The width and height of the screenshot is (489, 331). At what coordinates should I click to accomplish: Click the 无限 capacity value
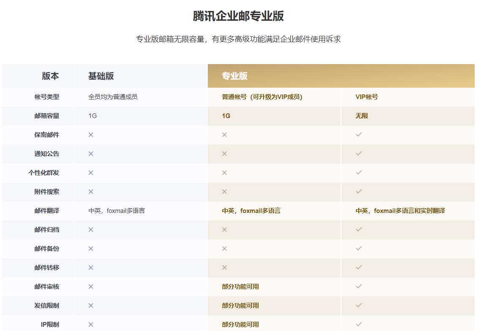pyautogui.click(x=362, y=116)
